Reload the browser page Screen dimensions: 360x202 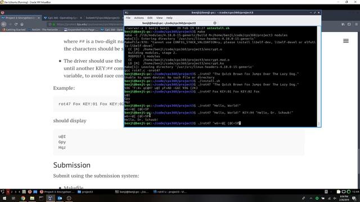point(16,24)
